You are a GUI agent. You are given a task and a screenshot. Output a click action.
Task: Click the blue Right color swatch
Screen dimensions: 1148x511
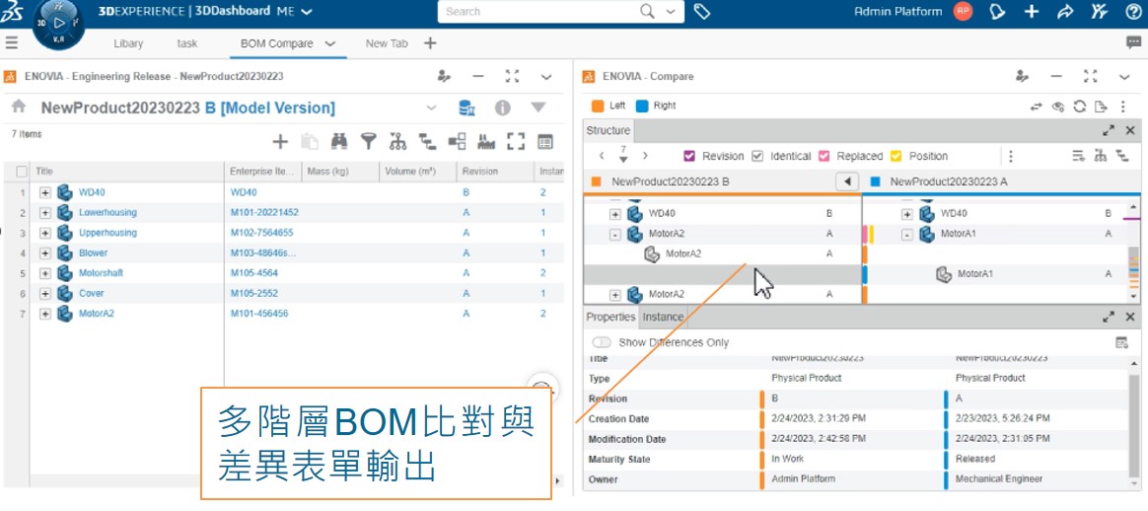(x=642, y=106)
